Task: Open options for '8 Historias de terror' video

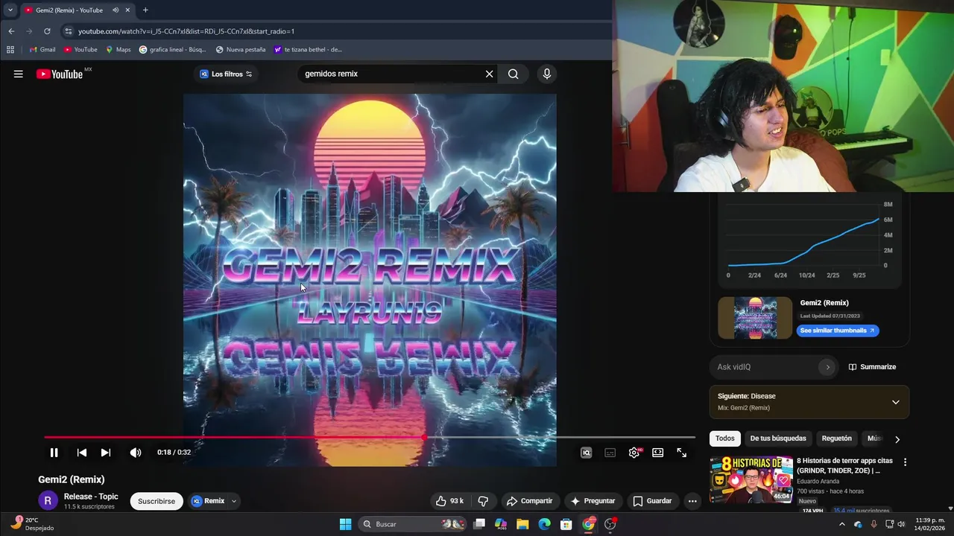Action: 906,462
